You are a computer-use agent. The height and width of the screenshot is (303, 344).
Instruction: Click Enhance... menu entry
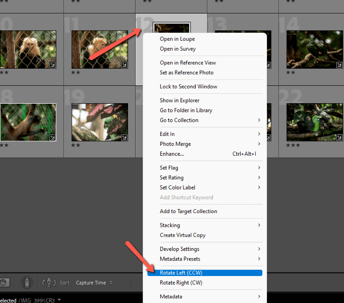point(205,154)
